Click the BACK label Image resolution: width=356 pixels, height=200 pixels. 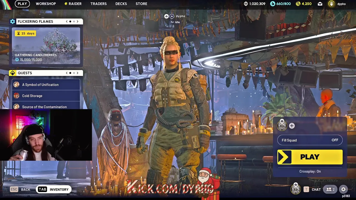(26, 189)
